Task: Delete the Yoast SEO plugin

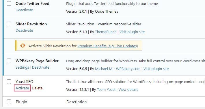Action: pyautogui.click(x=37, y=88)
